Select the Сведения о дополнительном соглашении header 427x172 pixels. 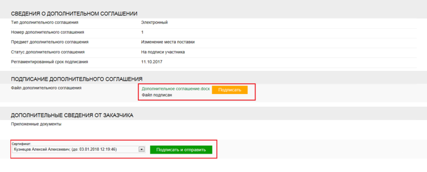pyautogui.click(x=77, y=14)
